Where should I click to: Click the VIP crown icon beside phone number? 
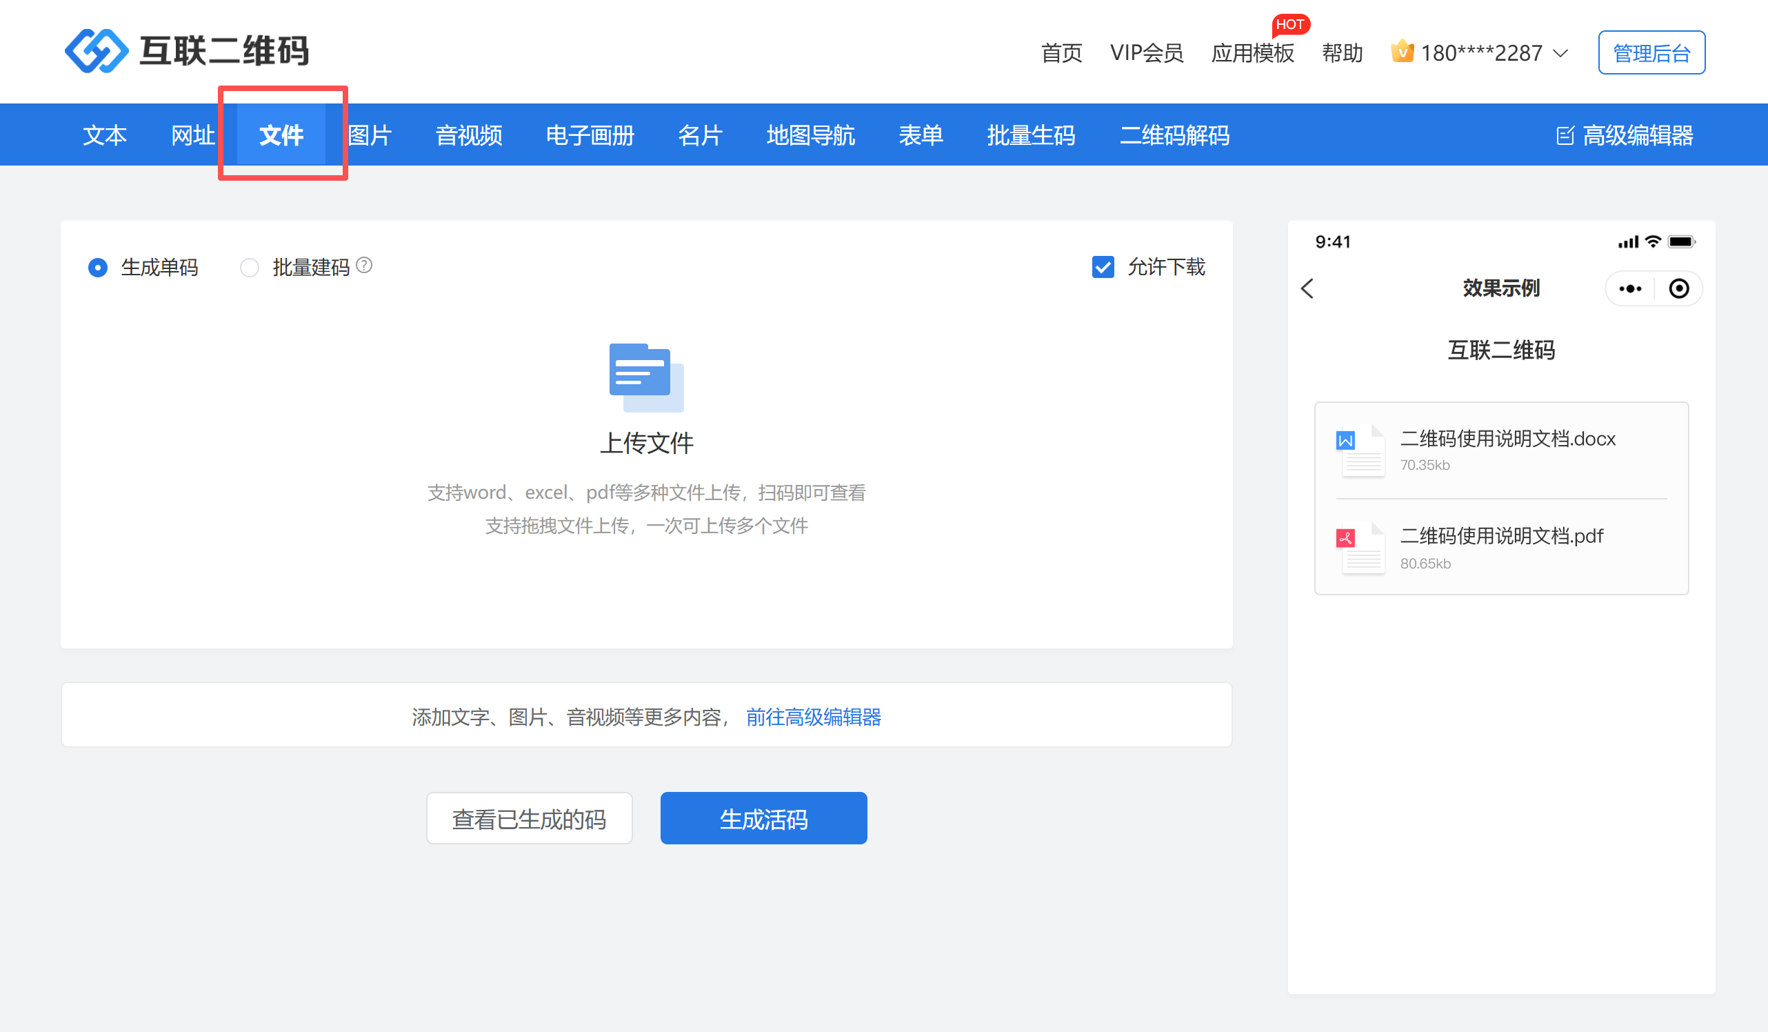[x=1402, y=52]
